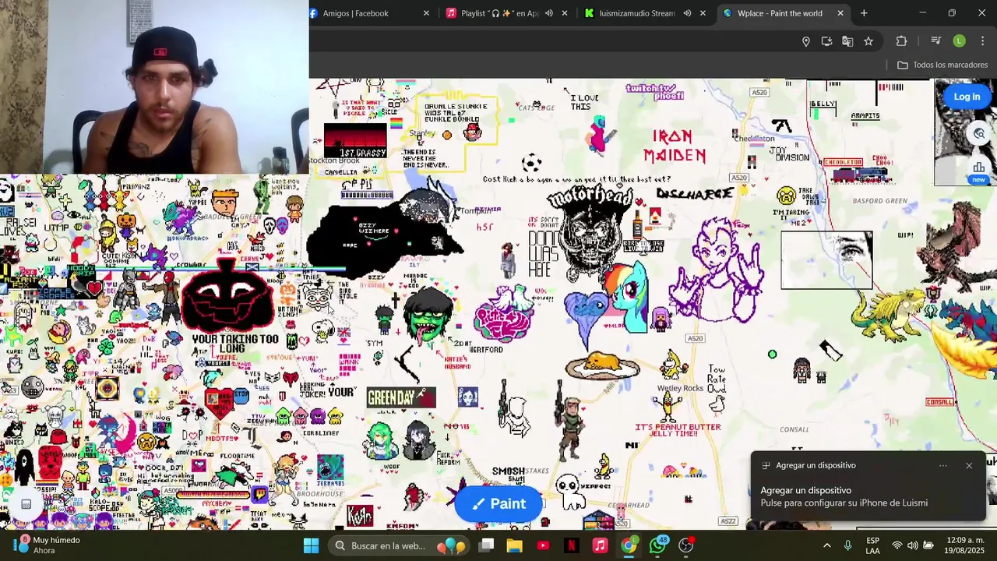The image size is (997, 561).
Task: Open the Chrome extensions puzzle icon
Action: 902,41
